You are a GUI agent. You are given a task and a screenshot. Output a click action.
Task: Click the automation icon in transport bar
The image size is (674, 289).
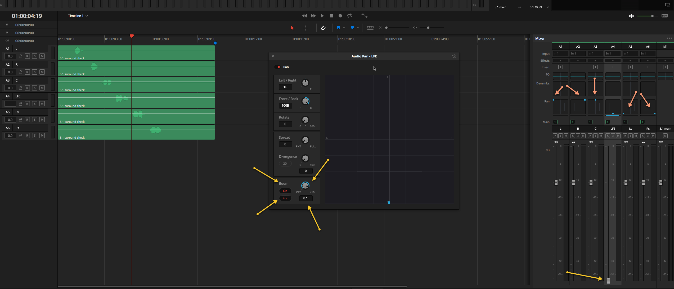[365, 16]
